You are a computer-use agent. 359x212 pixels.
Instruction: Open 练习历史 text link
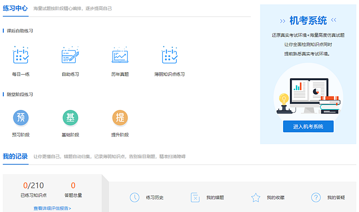[x=155, y=197]
